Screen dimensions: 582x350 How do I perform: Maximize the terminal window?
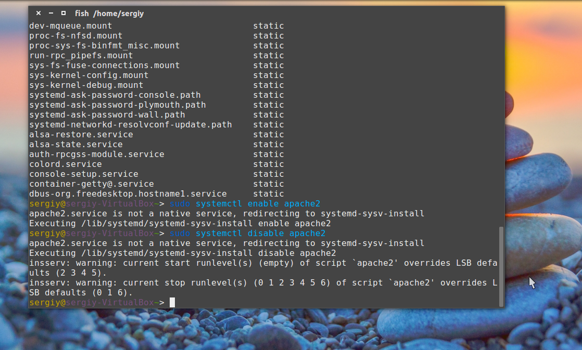pyautogui.click(x=63, y=14)
